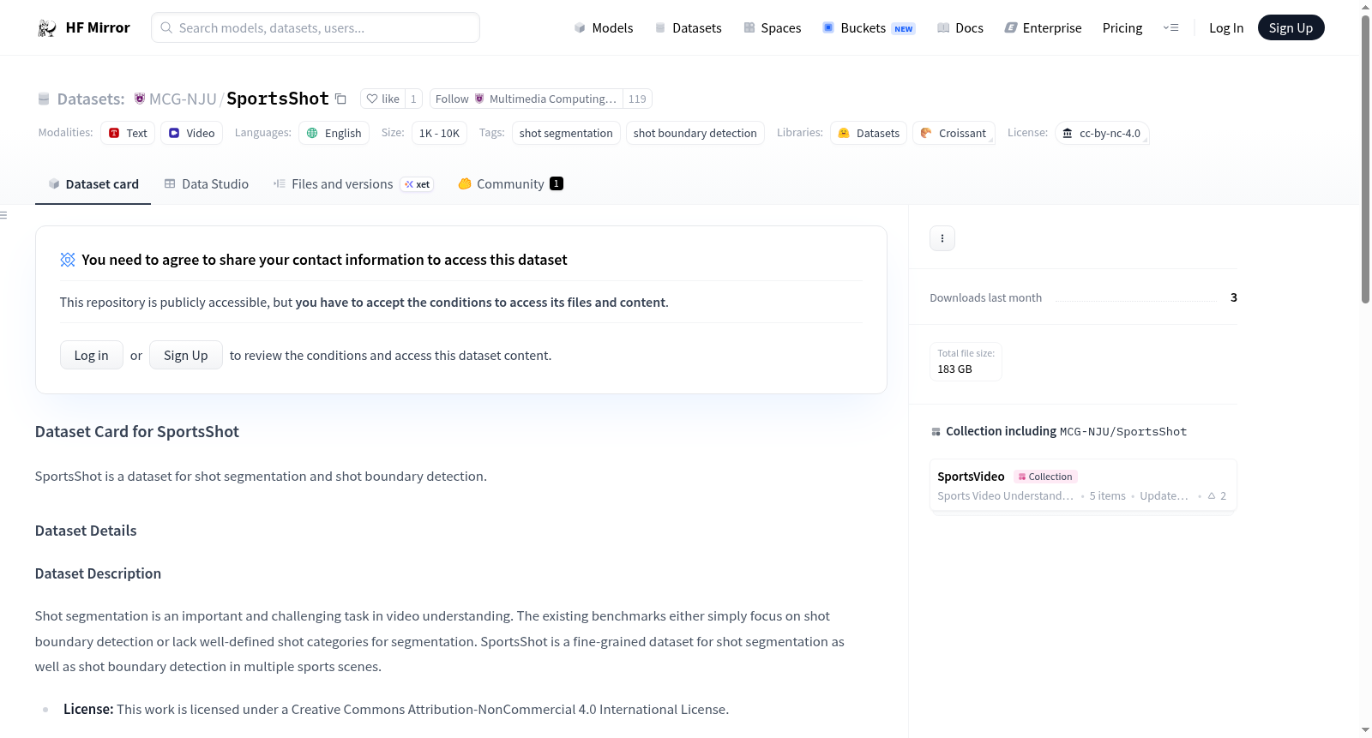This screenshot has width=1372, height=738.
Task: Copy dataset name with copy icon
Action: (x=340, y=99)
